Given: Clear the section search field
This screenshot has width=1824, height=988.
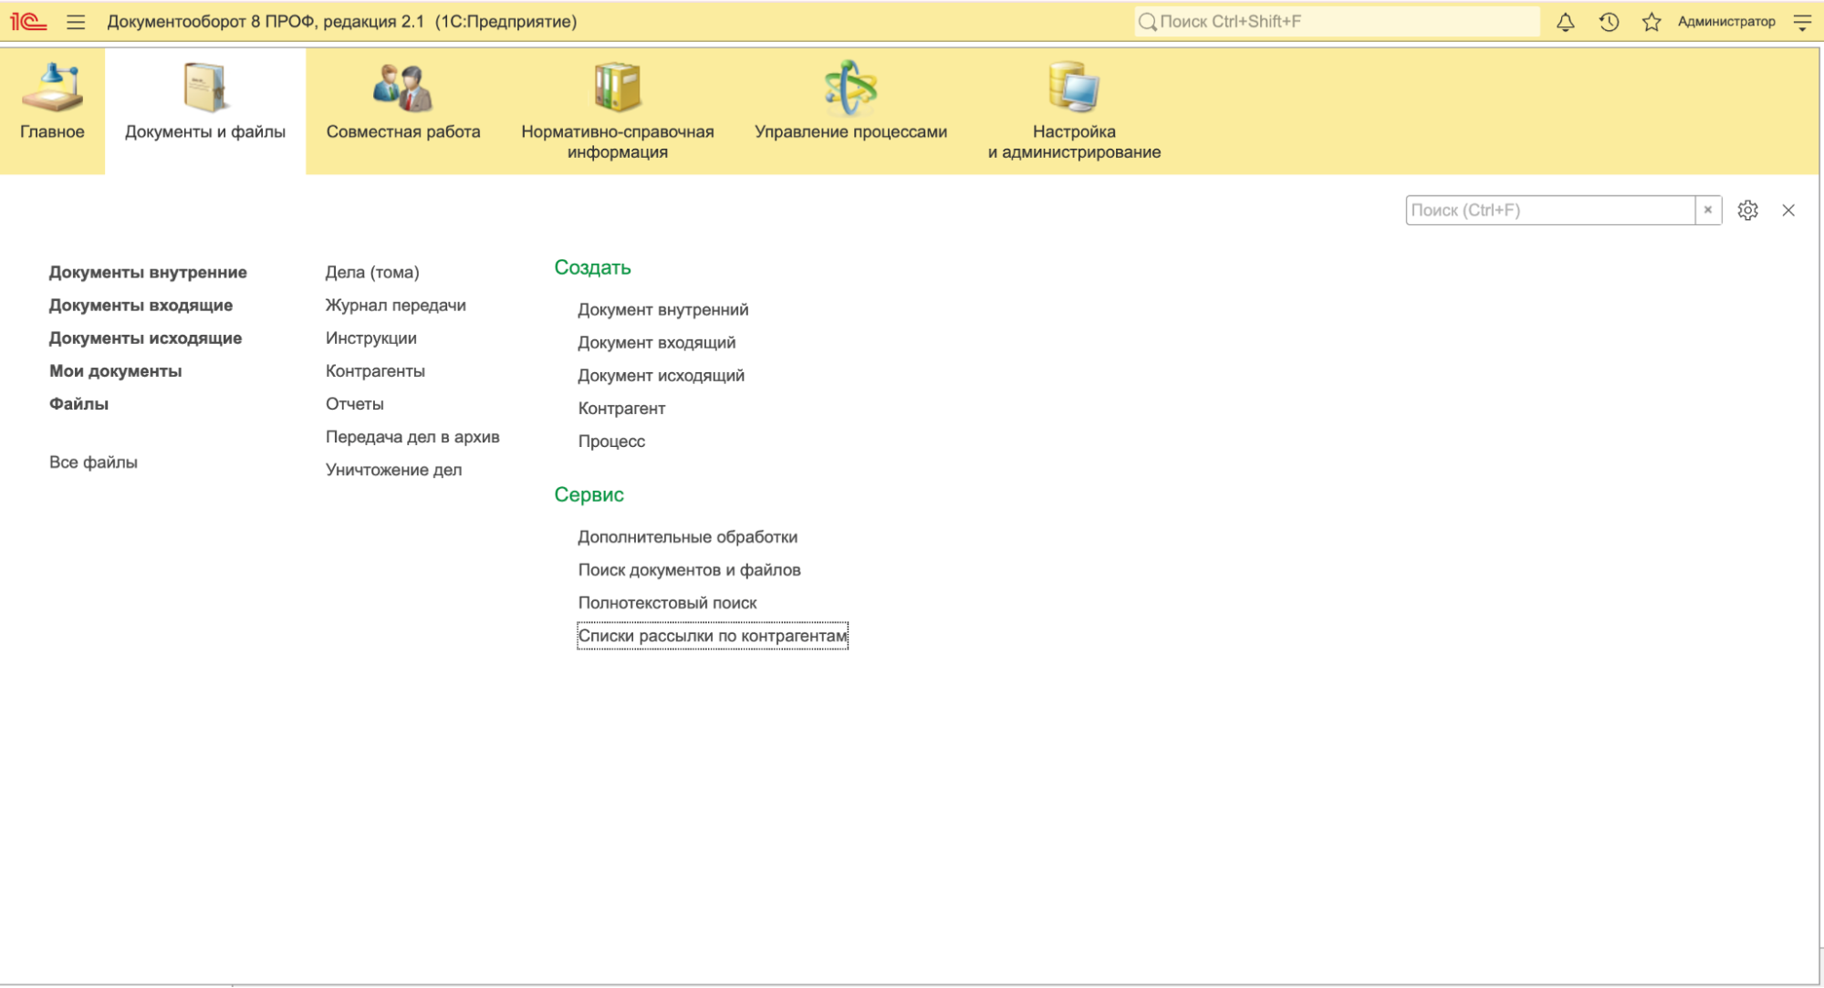Looking at the screenshot, I should click(x=1708, y=210).
